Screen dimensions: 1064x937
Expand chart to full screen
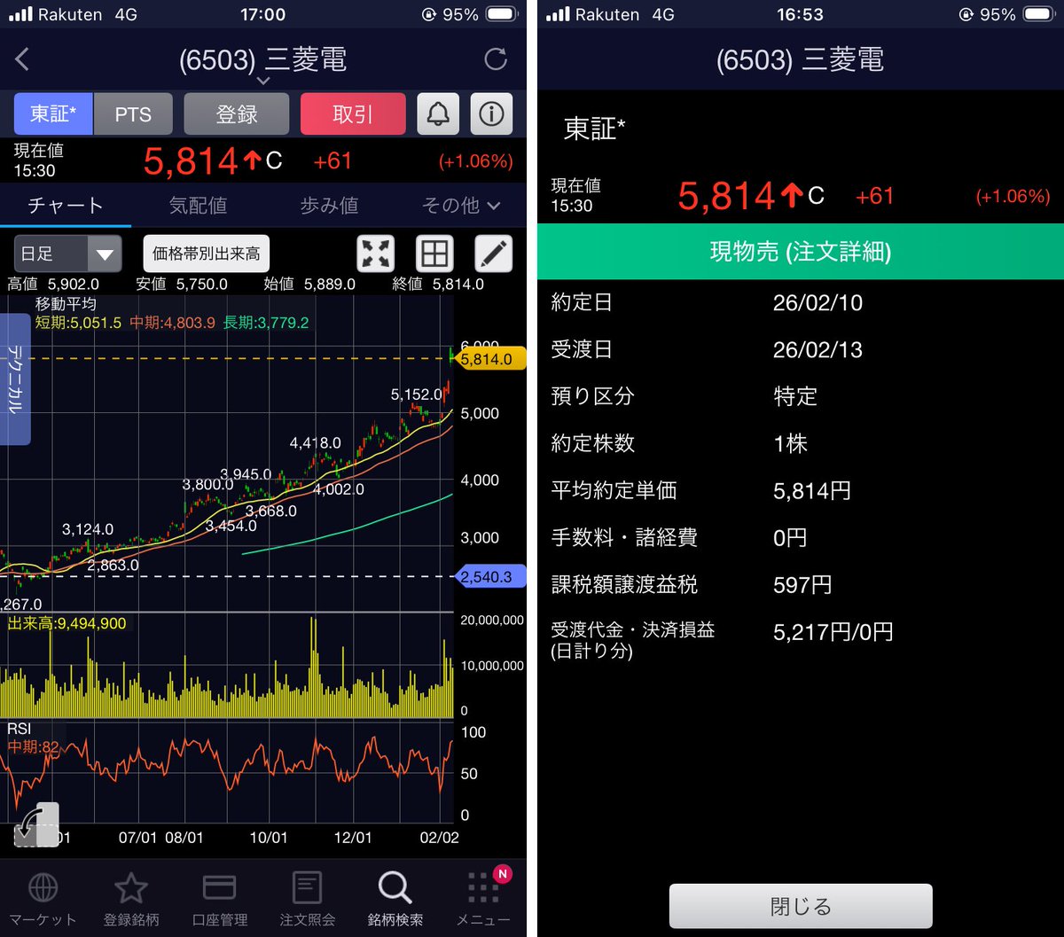(x=376, y=254)
